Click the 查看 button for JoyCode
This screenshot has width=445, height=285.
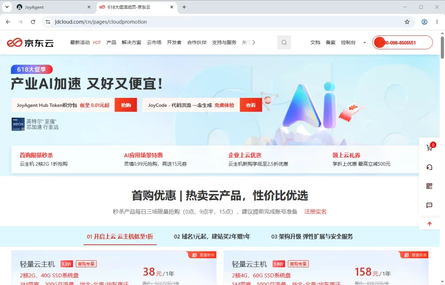pos(251,105)
